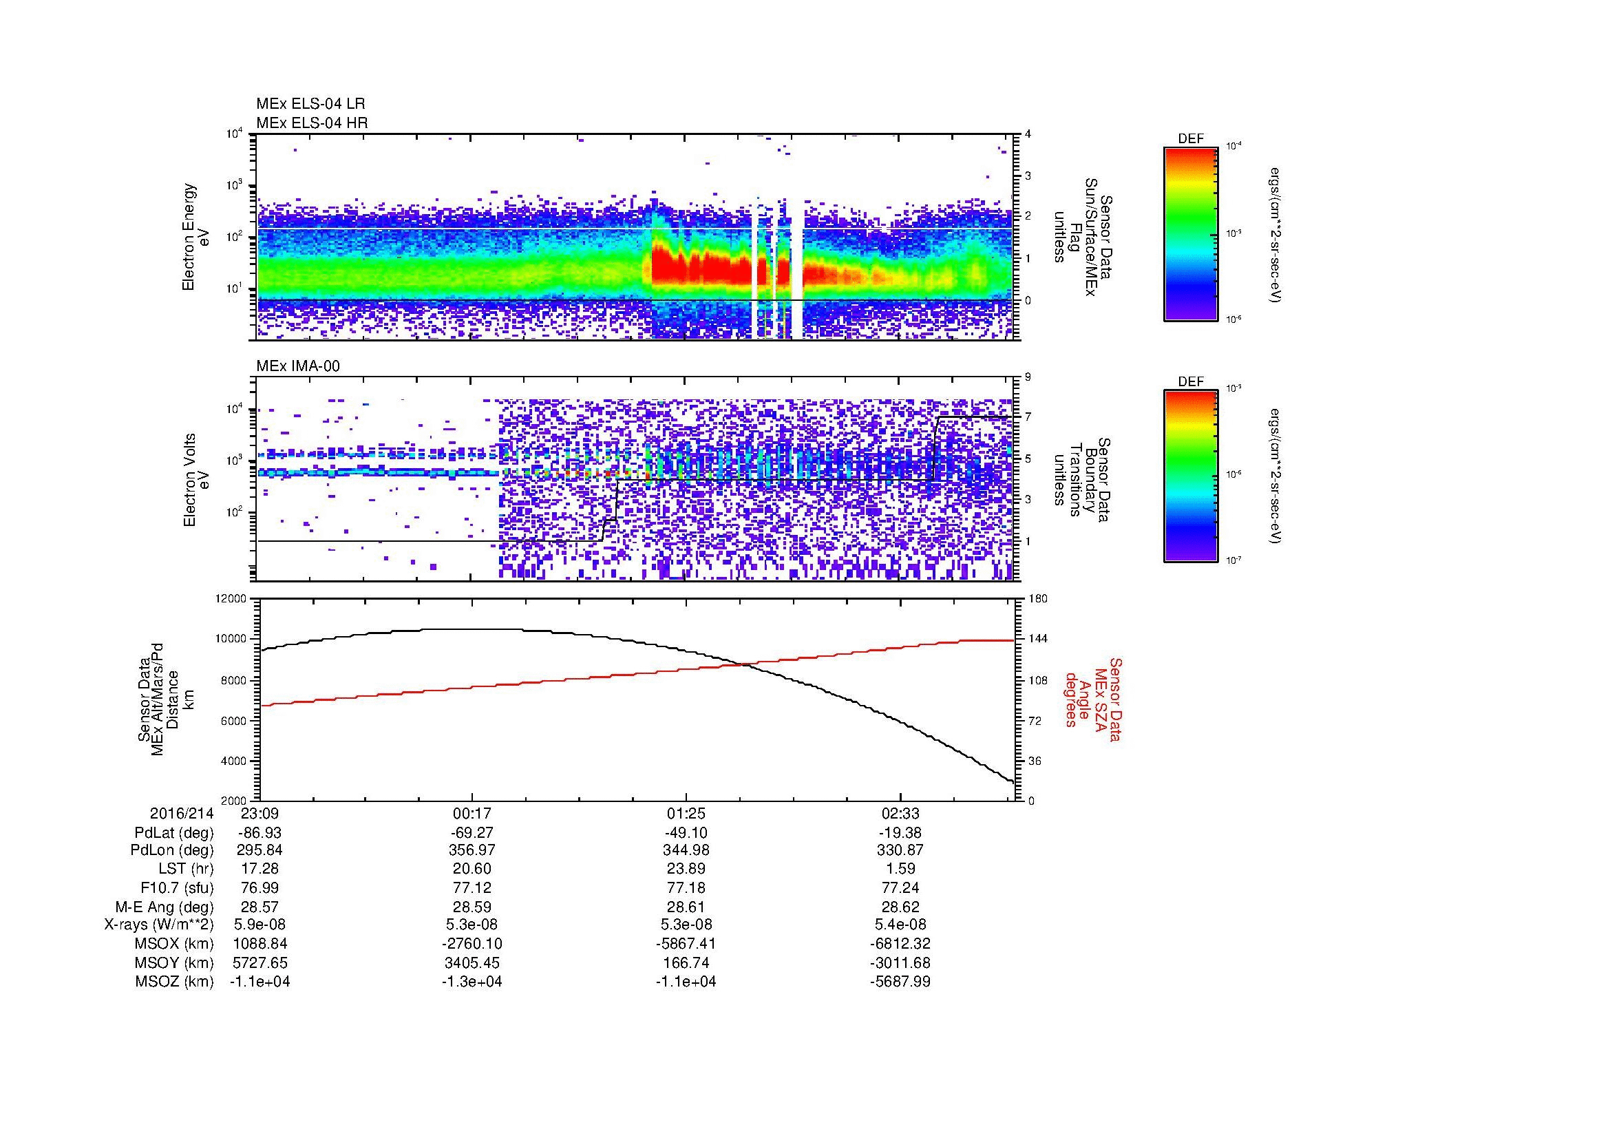The width and height of the screenshot is (1610, 1138).
Task: Click the PdLat value '-49.10'
Action: click(x=686, y=832)
